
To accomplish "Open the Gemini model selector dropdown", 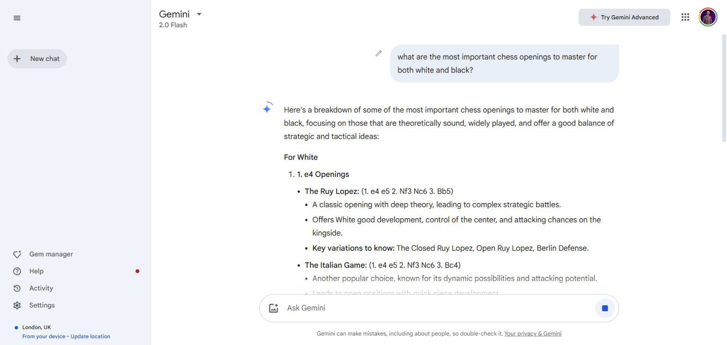I will point(199,14).
